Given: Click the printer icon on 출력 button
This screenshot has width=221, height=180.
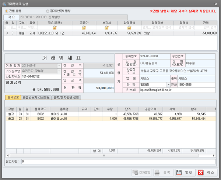Looking at the screenshot, I should 157,172.
